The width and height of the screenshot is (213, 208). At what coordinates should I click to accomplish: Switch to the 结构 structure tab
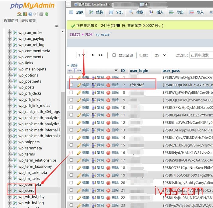point(96,12)
